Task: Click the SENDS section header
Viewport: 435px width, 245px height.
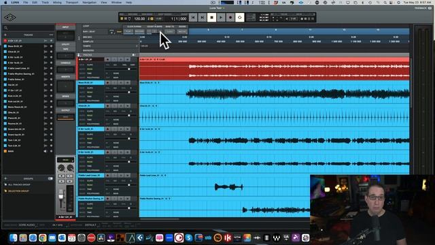Action: coord(65,97)
